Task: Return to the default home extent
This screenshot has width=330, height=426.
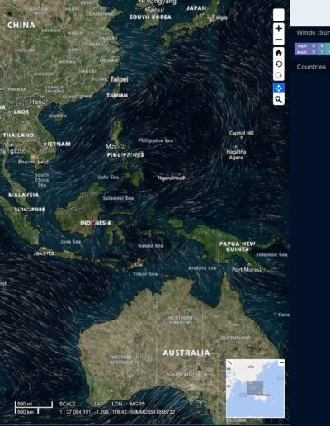Action: 279,53
